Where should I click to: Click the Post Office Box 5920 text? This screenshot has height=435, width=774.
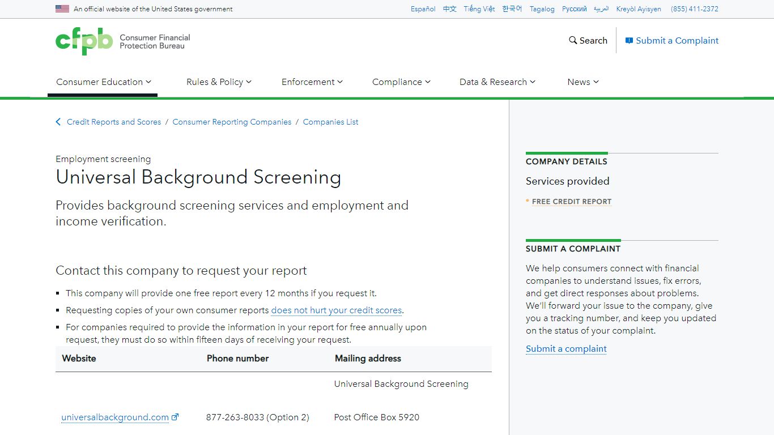pos(377,417)
